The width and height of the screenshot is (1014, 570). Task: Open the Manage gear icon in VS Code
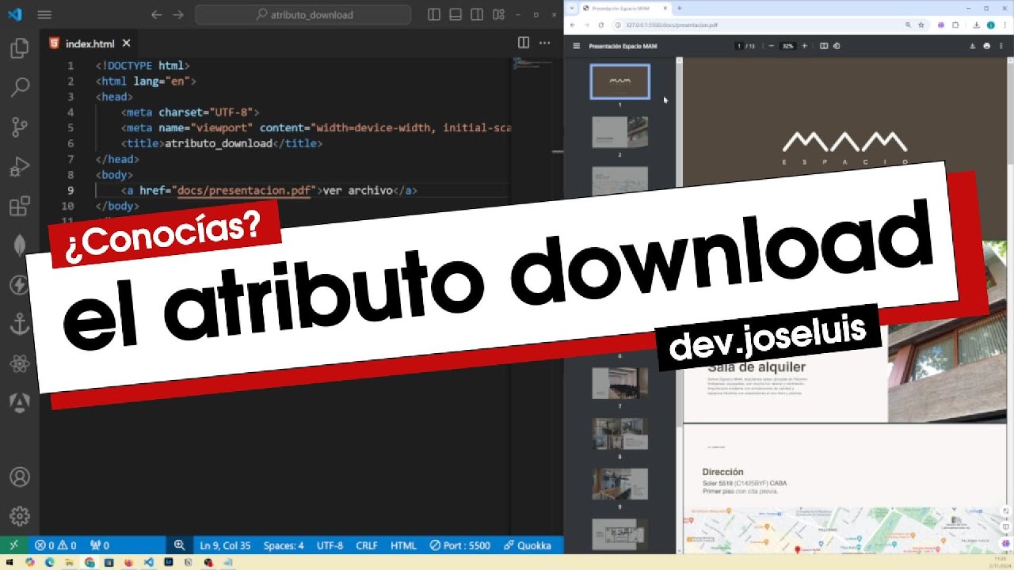pos(19,516)
